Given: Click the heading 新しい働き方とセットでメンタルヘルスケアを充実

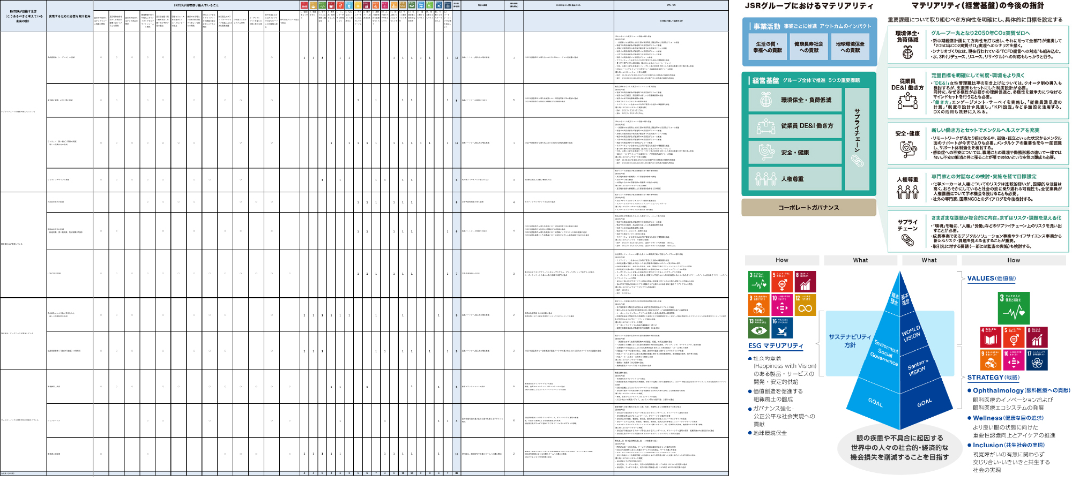Looking at the screenshot, I should [x=985, y=130].
